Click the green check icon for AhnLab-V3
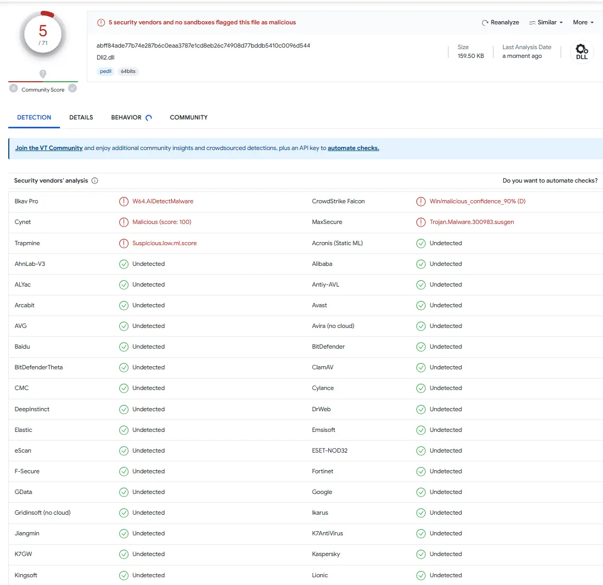Image resolution: width=603 pixels, height=585 pixels. (124, 264)
